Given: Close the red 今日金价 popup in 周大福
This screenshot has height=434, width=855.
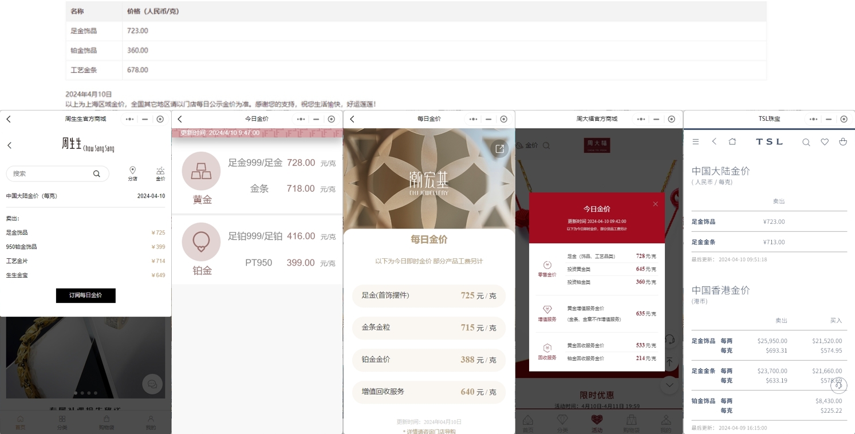Looking at the screenshot, I should click(655, 204).
